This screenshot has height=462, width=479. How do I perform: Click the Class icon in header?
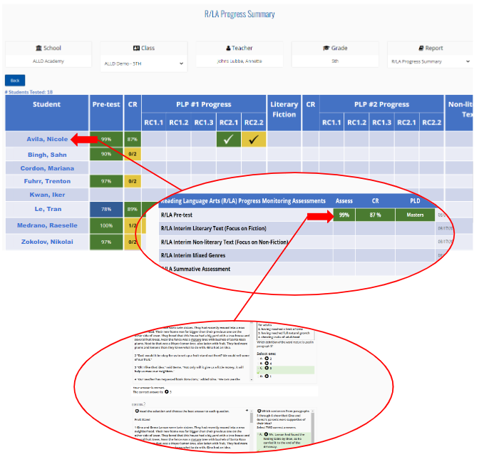[137, 48]
